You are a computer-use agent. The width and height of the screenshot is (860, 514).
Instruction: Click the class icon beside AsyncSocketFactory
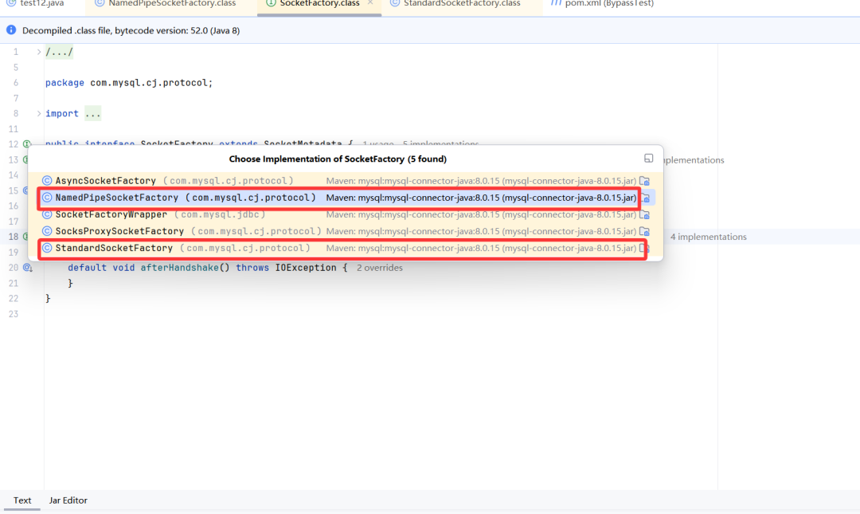click(47, 181)
